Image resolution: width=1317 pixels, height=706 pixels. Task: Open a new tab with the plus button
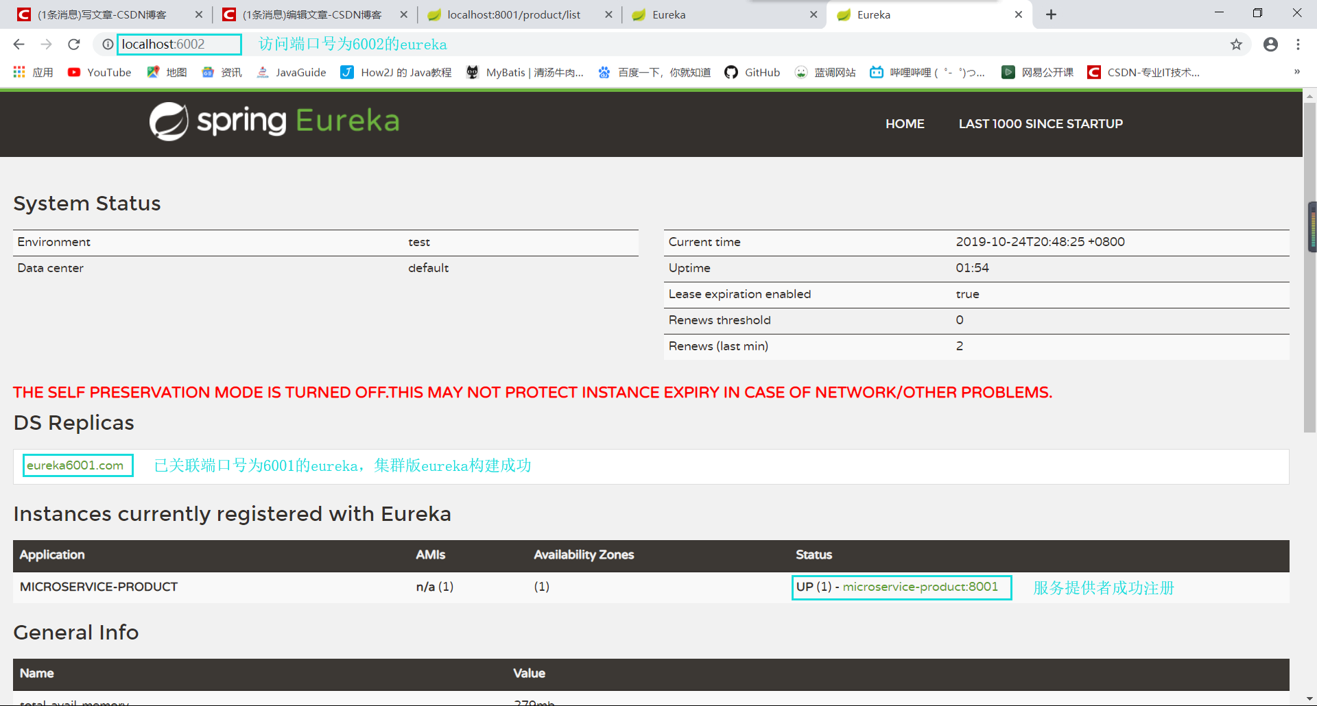coord(1051,14)
